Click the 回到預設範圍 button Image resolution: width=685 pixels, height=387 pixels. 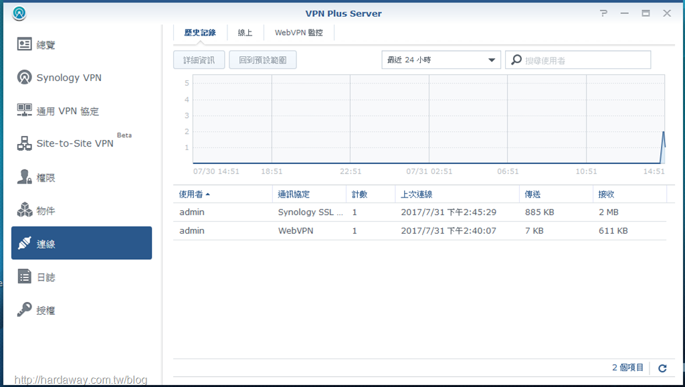[x=262, y=60]
